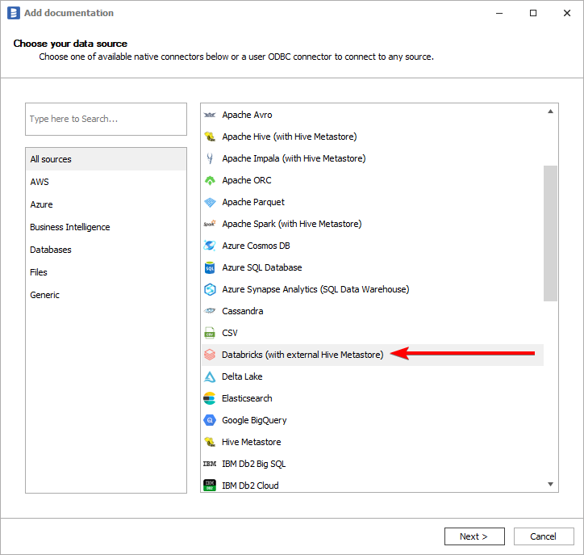Click the Databricks red stack icon

tap(209, 355)
